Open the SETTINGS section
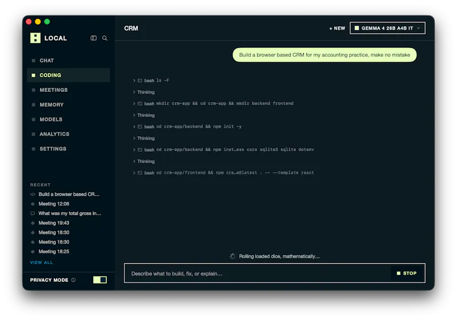457x320 pixels. click(x=69, y=149)
